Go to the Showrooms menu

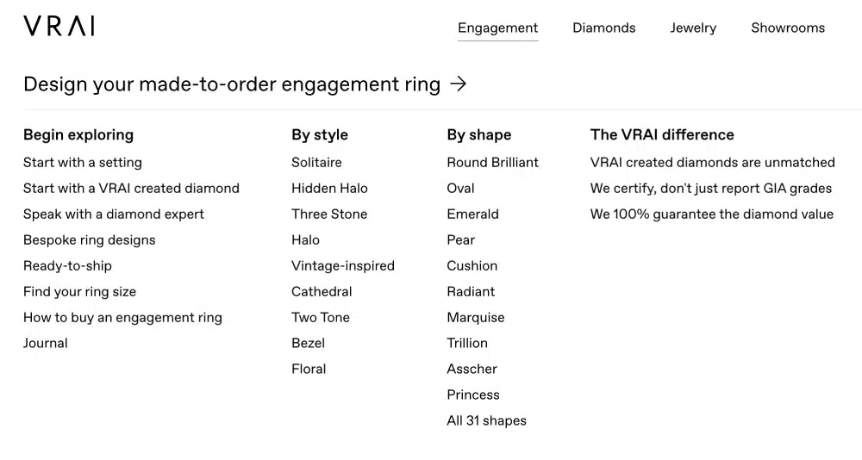pos(787,28)
